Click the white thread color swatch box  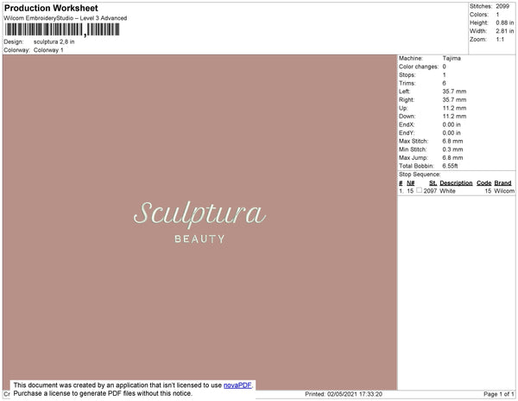[419, 190]
